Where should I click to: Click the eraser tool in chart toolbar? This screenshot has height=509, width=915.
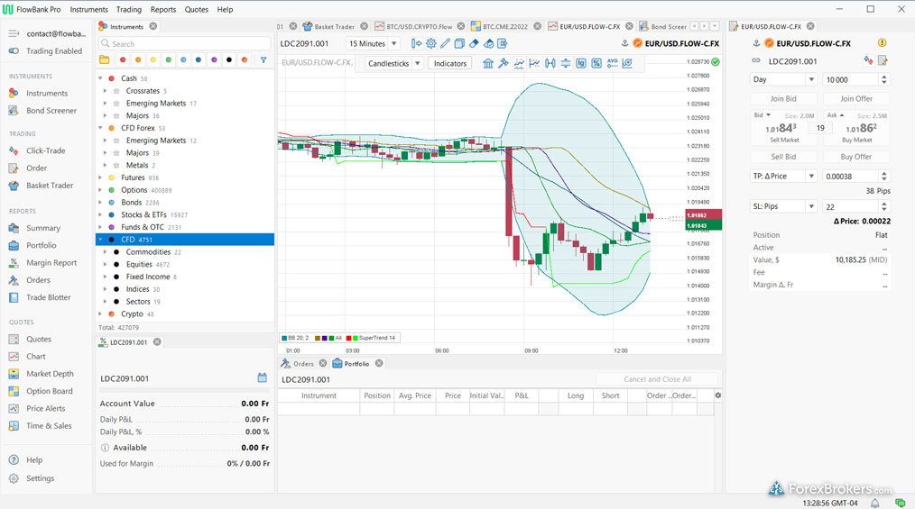click(x=474, y=43)
